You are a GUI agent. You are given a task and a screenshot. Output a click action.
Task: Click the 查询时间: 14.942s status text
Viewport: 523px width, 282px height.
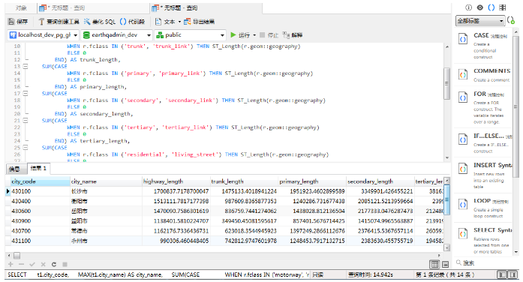(371, 274)
